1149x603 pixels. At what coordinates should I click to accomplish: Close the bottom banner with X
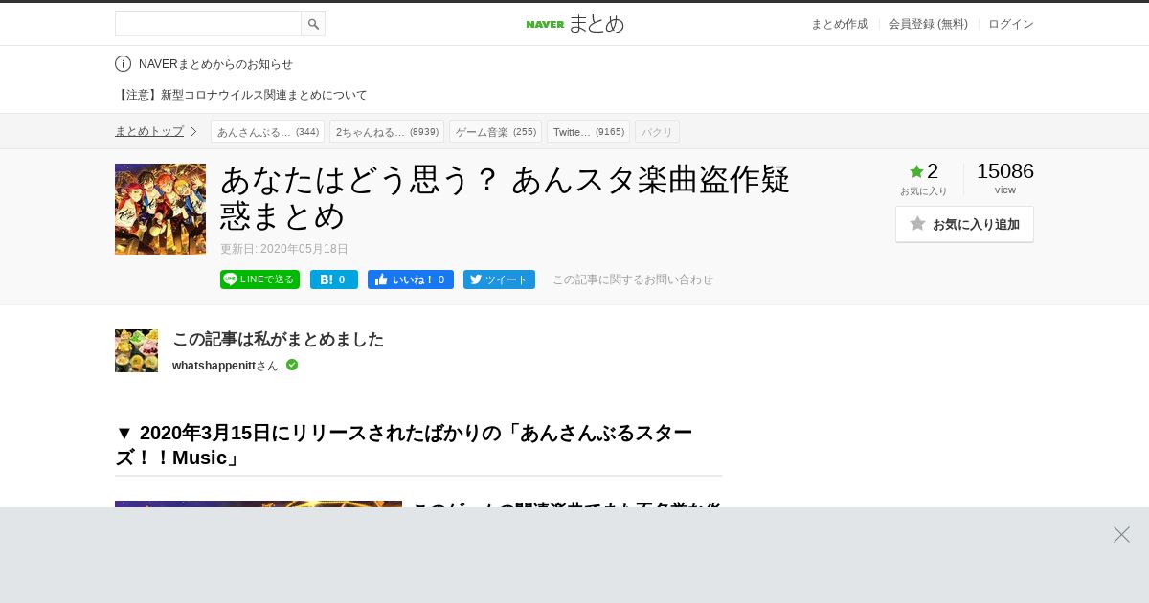point(1121,534)
